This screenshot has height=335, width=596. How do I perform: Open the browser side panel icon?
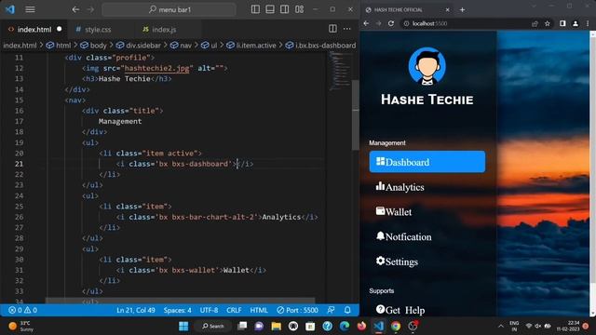(x=562, y=23)
